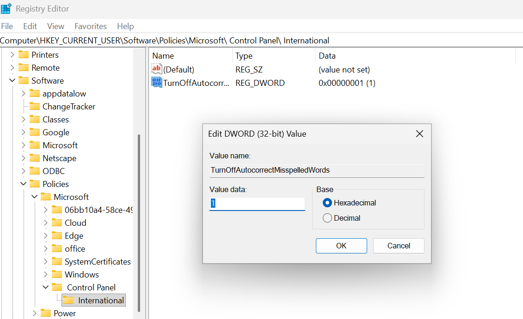This screenshot has height=319, width=523.
Task: Click the TurnOffAutocorr DWORD value icon
Action: (156, 82)
